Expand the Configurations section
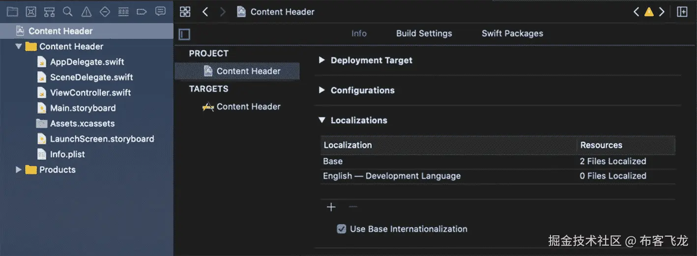 point(322,90)
